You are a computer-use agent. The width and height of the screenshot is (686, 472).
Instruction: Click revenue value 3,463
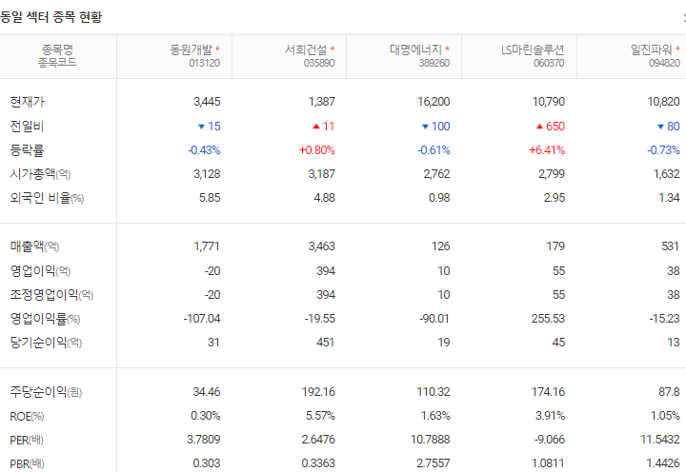(x=322, y=246)
